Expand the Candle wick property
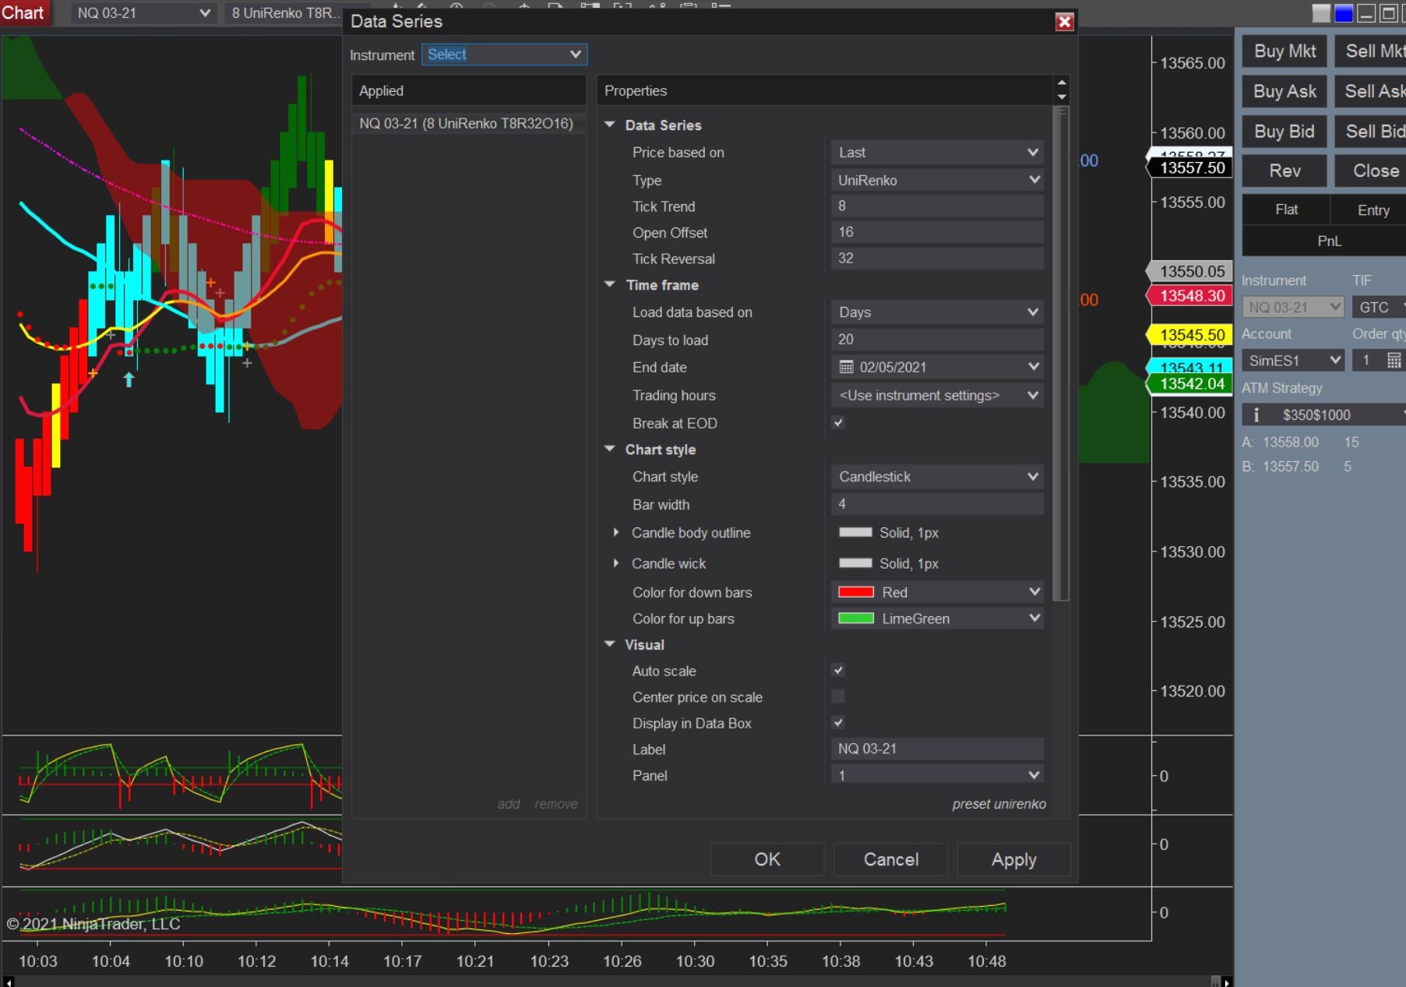Viewport: 1406px width, 987px height. click(x=616, y=563)
